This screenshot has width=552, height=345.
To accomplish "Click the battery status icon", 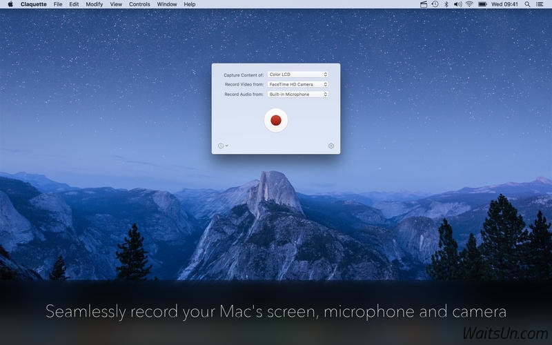I will (483, 4).
